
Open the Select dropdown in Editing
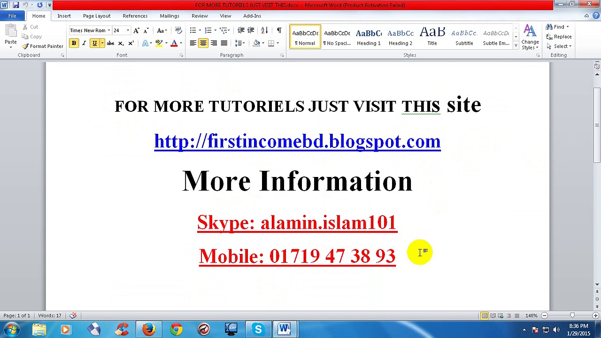[x=559, y=46]
